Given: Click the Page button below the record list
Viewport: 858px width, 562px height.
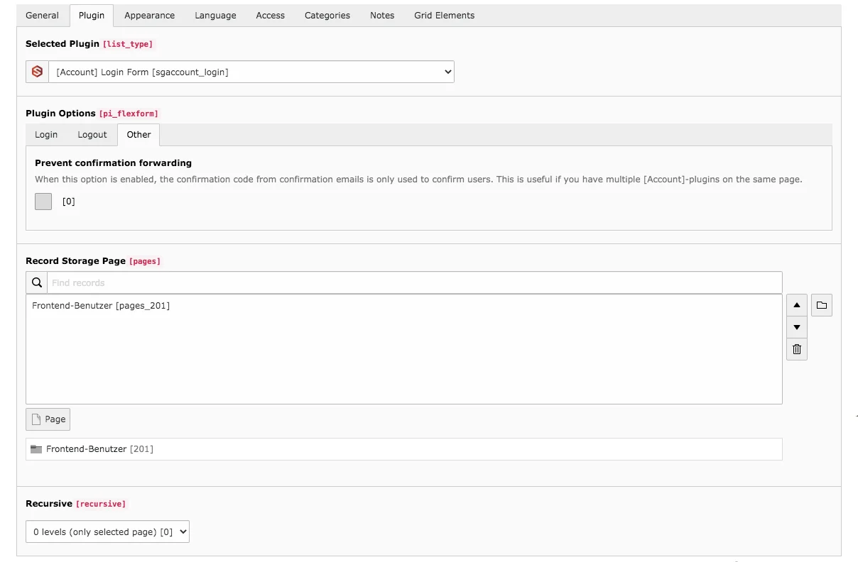Looking at the screenshot, I should tap(48, 419).
